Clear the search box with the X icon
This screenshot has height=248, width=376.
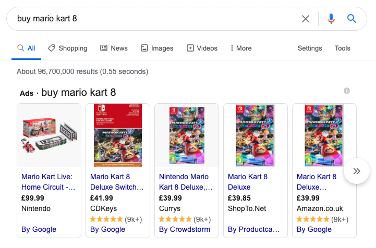pos(305,19)
